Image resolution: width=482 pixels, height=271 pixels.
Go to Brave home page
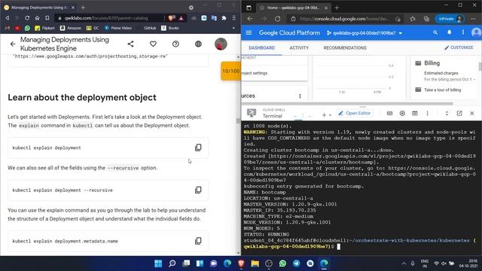point(37,18)
